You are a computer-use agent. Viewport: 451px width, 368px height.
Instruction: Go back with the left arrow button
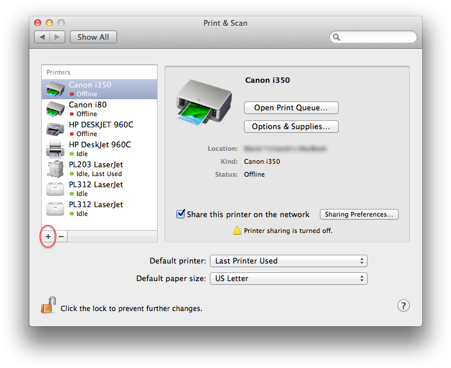pos(42,37)
